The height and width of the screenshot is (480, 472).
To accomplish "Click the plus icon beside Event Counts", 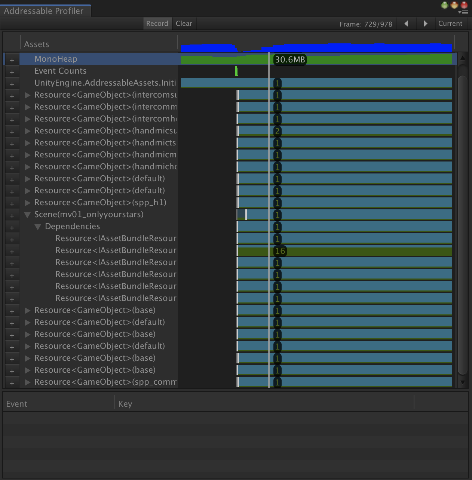I will point(12,72).
